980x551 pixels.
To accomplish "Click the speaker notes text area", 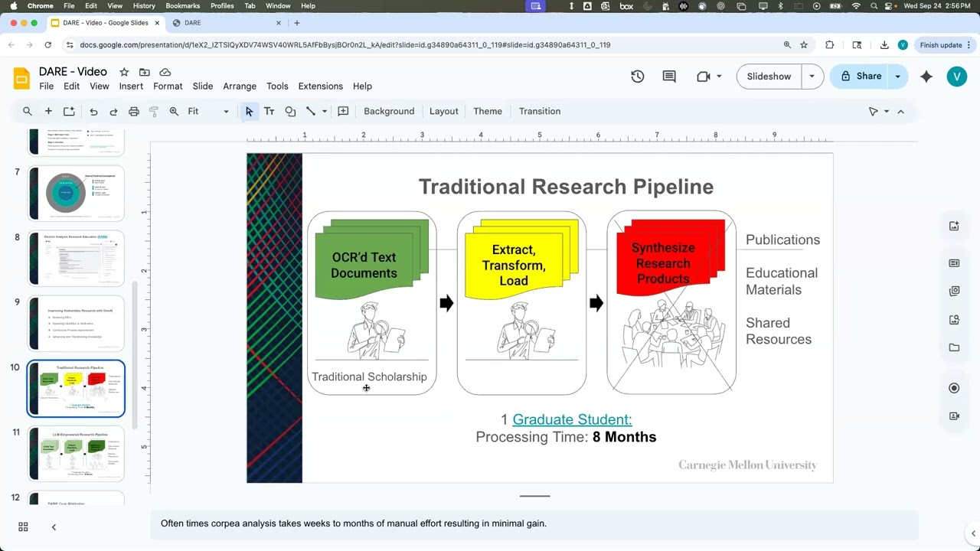I will click(534, 523).
